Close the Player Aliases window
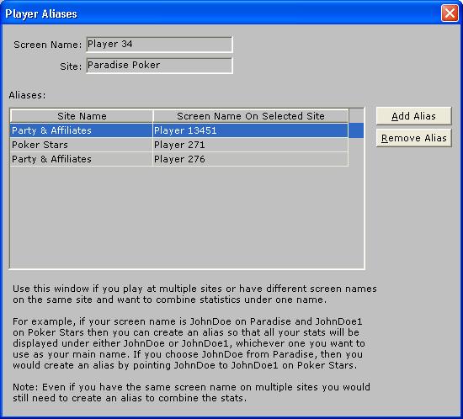Viewport: 463px width, 419px height. pyautogui.click(x=450, y=13)
